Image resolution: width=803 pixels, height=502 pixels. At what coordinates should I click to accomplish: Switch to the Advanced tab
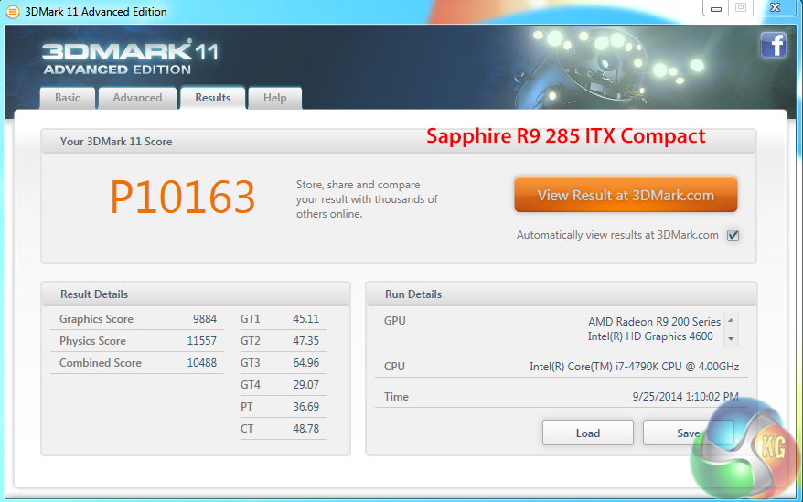[137, 98]
